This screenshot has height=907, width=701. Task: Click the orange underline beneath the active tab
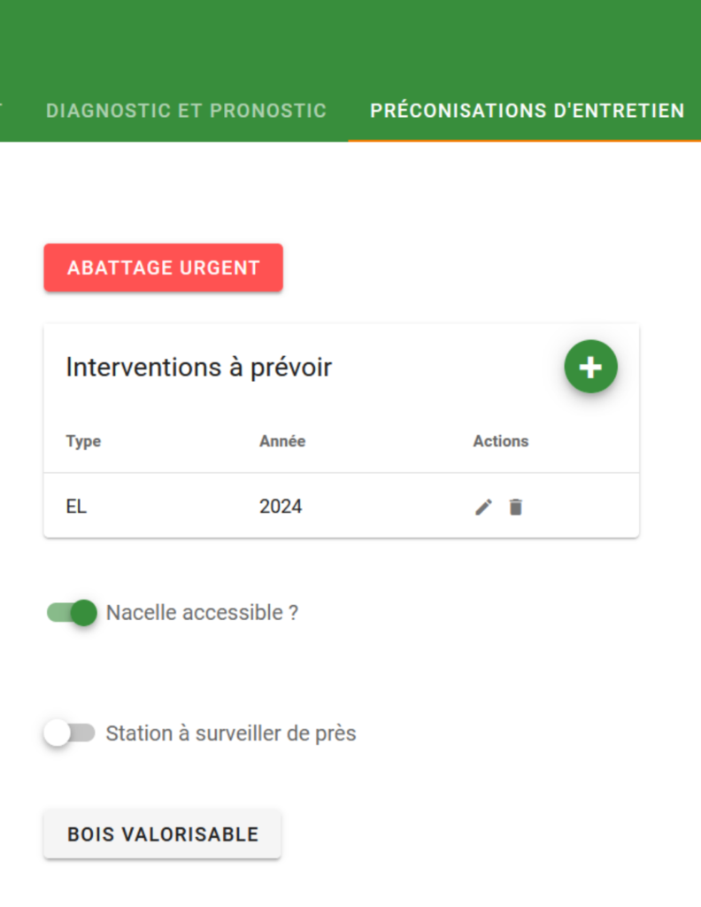(524, 141)
